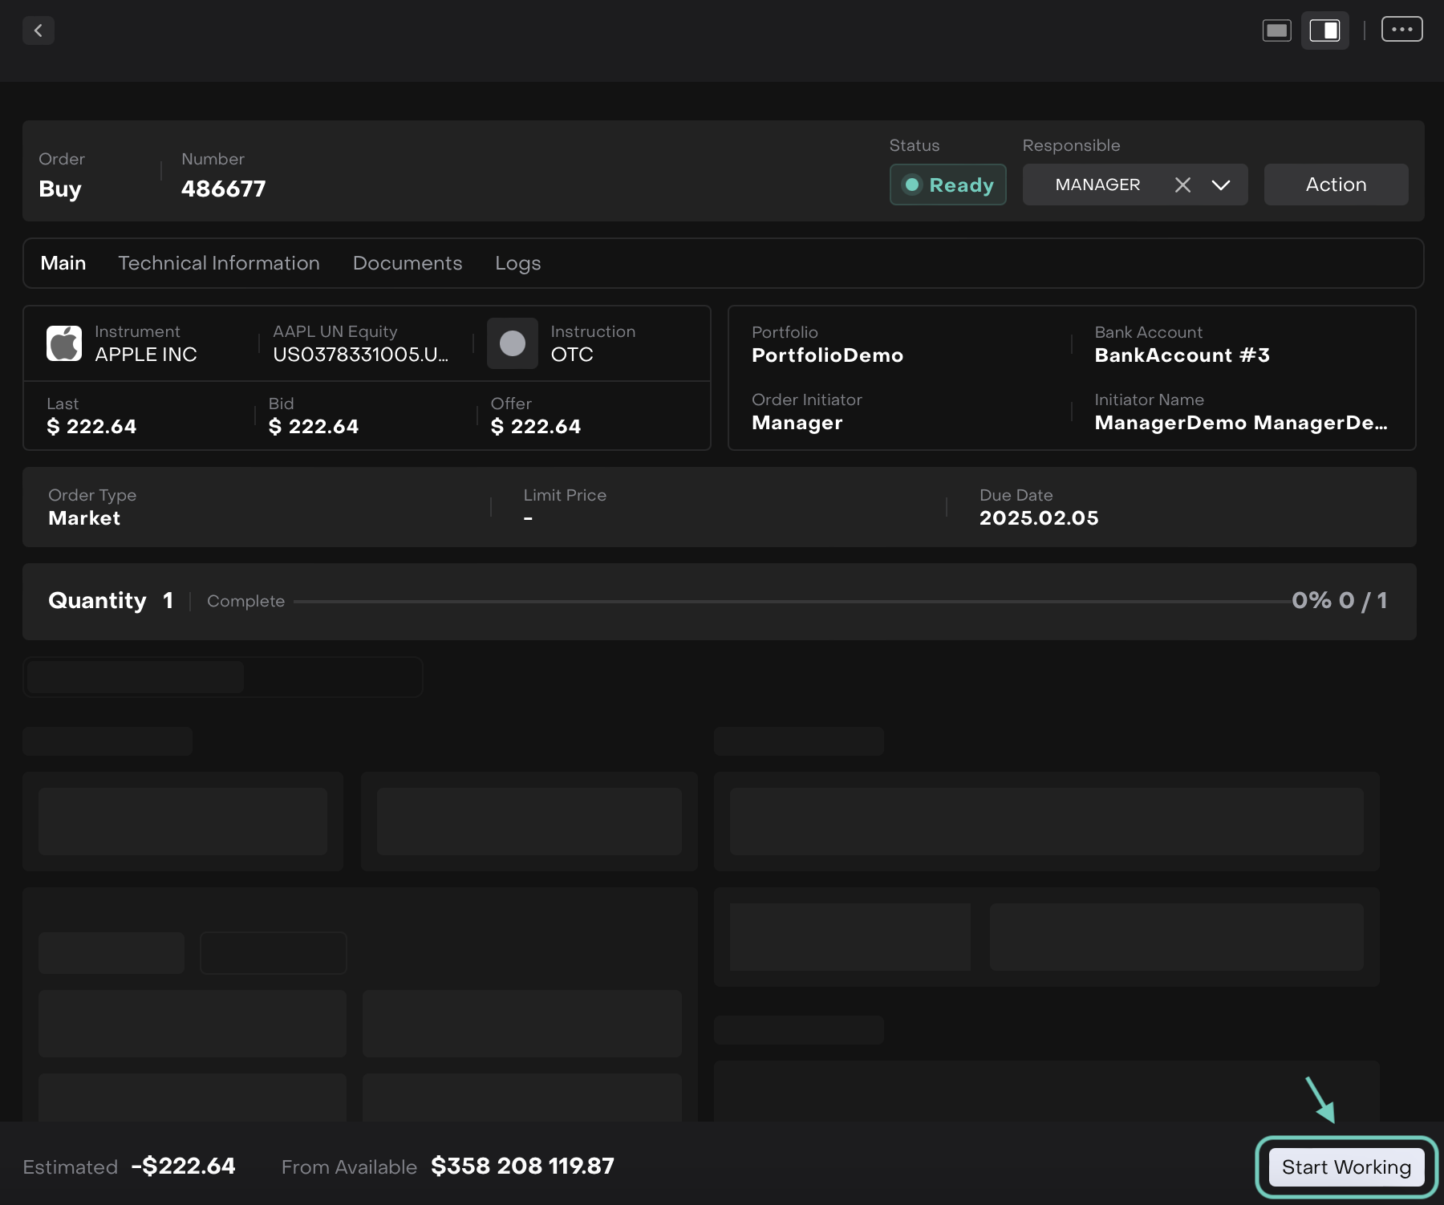Click the green status dot in Ready
This screenshot has width=1444, height=1205.
click(x=911, y=185)
